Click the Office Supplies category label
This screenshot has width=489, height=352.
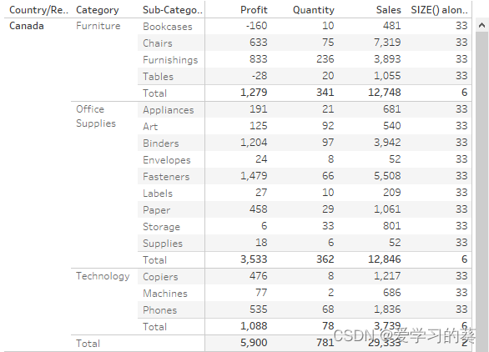click(96, 116)
